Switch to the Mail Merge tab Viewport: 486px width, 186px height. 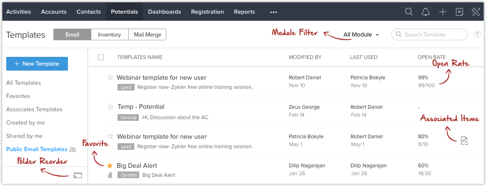tap(148, 34)
